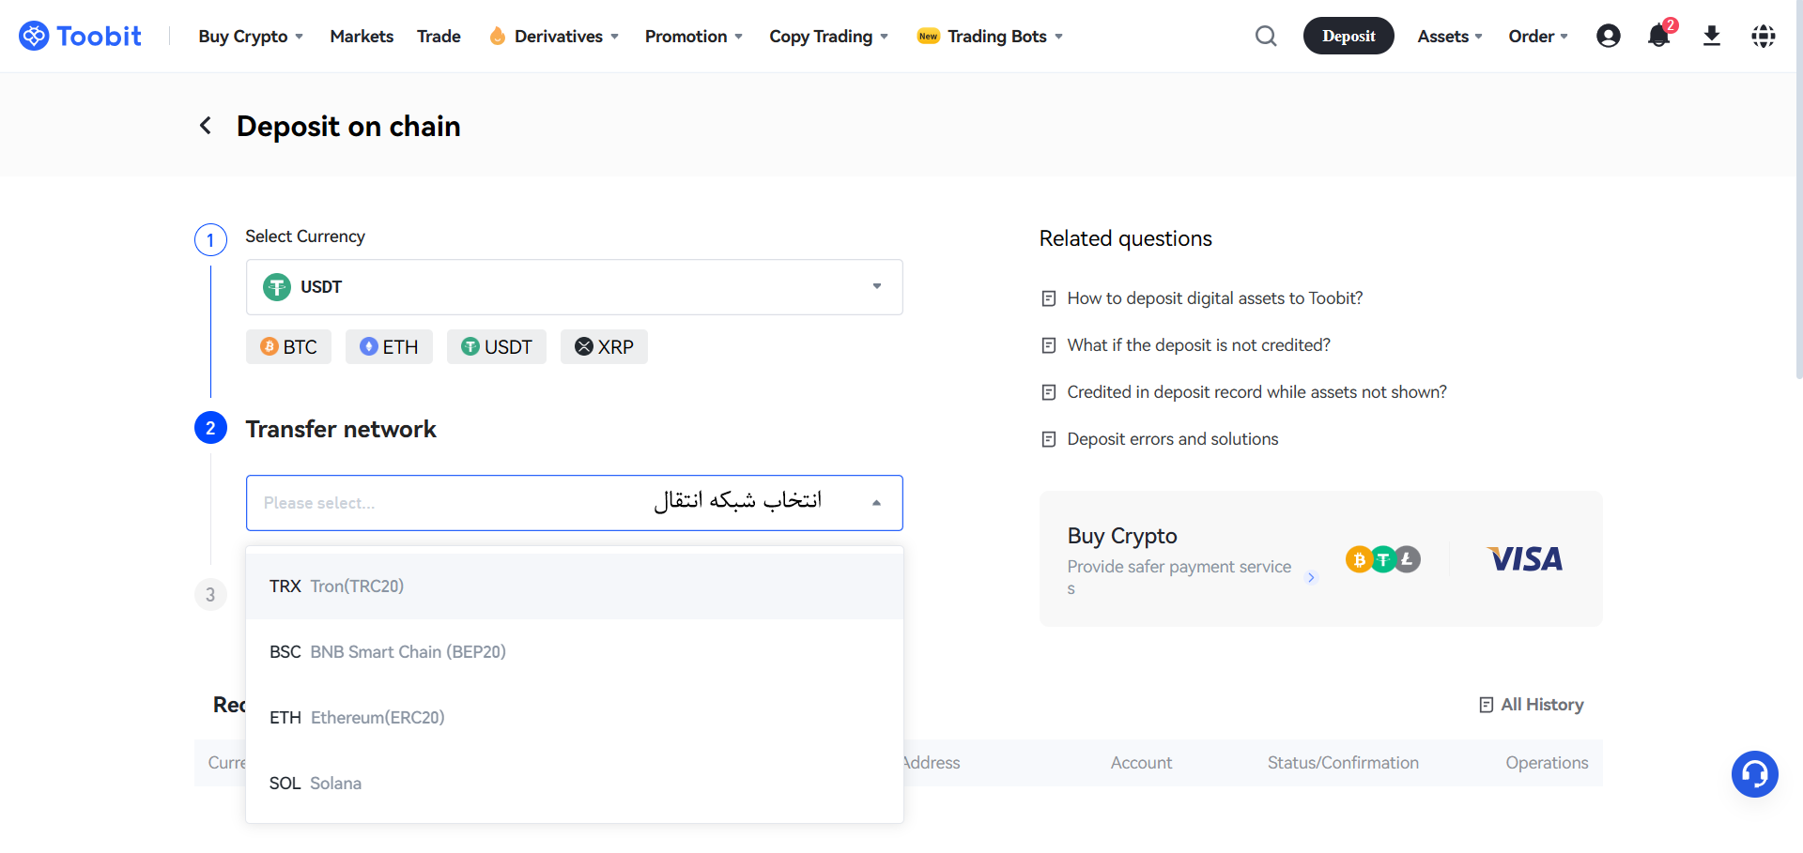Click the download app icon
Viewport: 1803px width, 853px height.
1712,36
